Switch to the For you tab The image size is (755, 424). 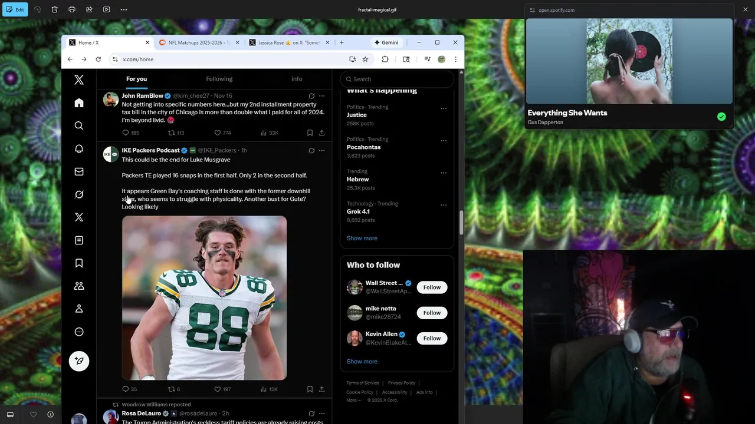136,79
